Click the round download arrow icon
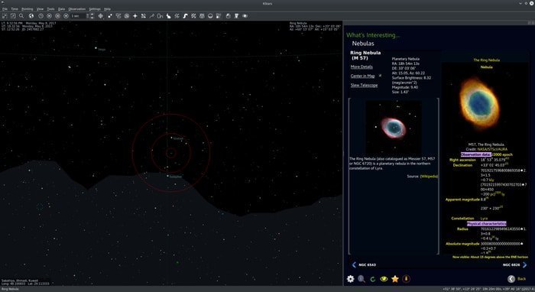The height and width of the screenshot is (292, 535). tap(406, 279)
